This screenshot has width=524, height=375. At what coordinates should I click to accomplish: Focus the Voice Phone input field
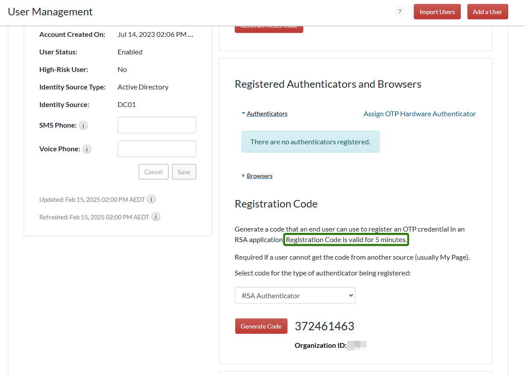tap(157, 149)
